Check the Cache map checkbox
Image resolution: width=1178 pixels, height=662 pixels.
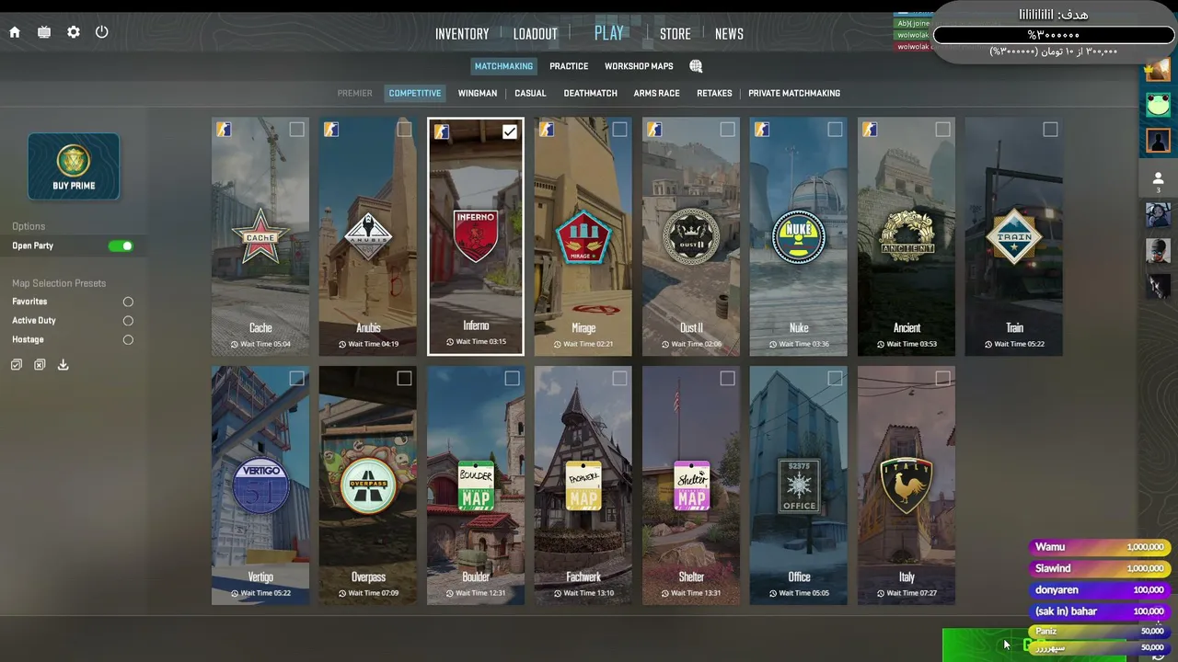(x=296, y=130)
